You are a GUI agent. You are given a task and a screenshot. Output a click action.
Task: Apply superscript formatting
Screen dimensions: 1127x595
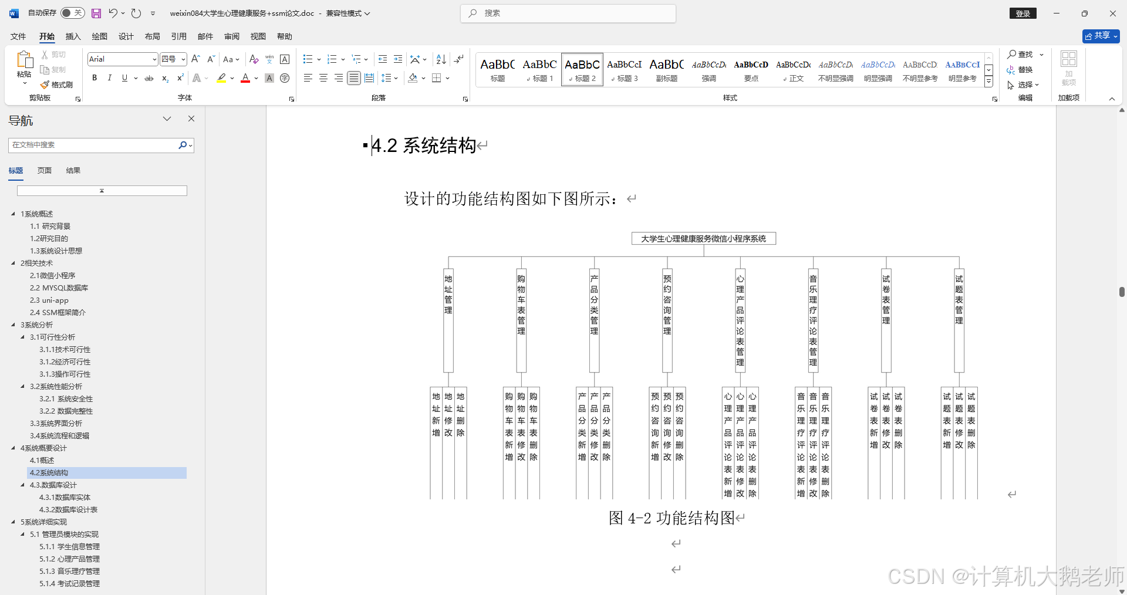point(180,78)
